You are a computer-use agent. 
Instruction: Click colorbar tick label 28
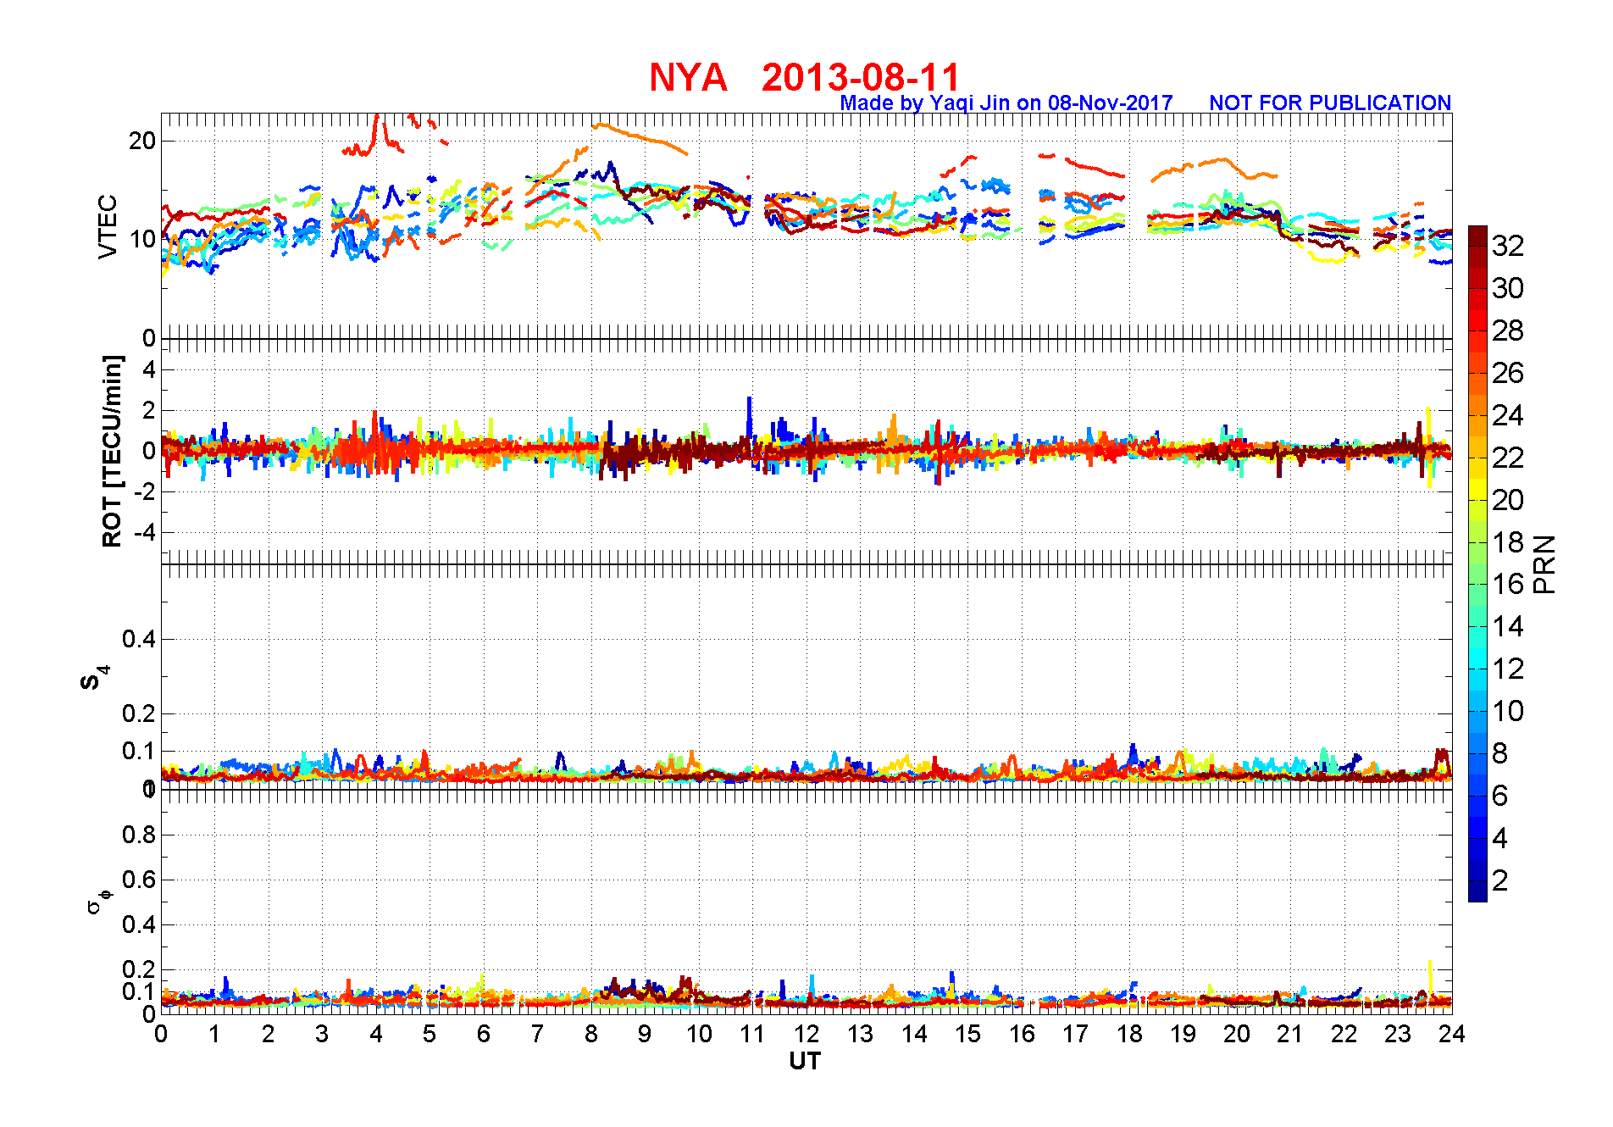[x=1508, y=330]
